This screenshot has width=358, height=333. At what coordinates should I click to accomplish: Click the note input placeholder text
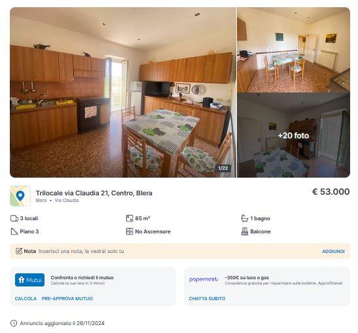(81, 251)
